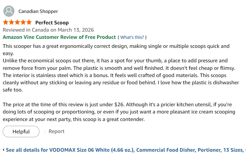Click the left chevron before See all details

(x=4, y=150)
